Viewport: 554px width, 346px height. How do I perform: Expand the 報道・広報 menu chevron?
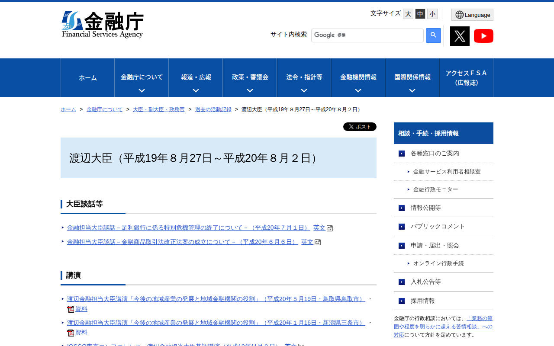click(196, 90)
